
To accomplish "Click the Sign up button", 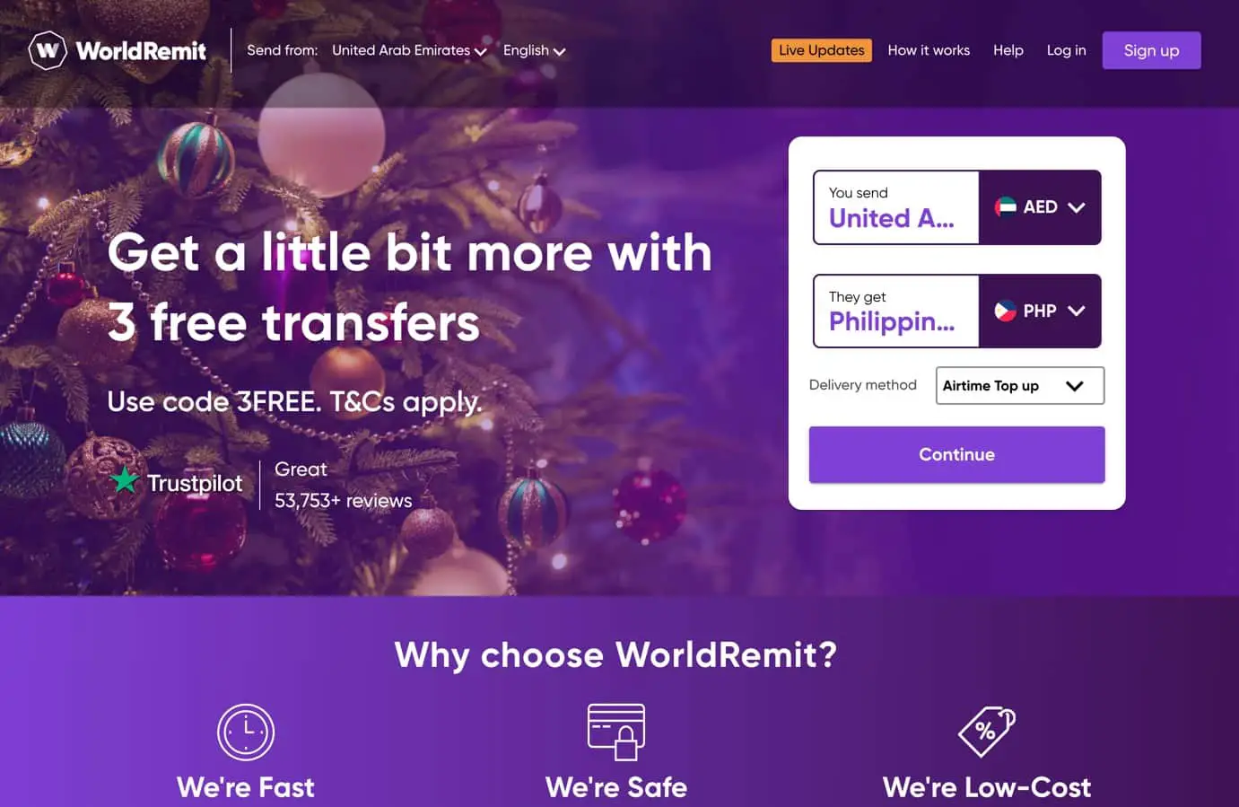I will [1151, 50].
